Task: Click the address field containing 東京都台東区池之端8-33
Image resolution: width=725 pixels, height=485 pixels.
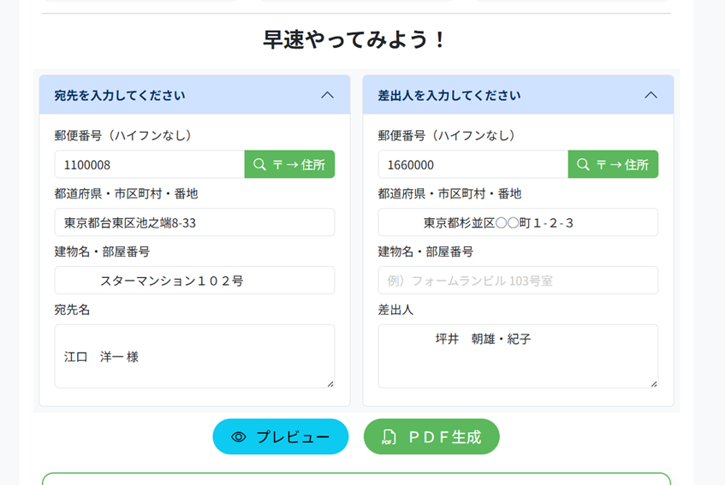Action: pyautogui.click(x=194, y=222)
